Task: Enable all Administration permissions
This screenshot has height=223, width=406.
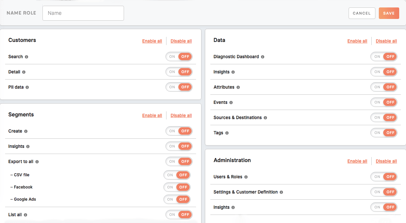Action: tap(357, 161)
